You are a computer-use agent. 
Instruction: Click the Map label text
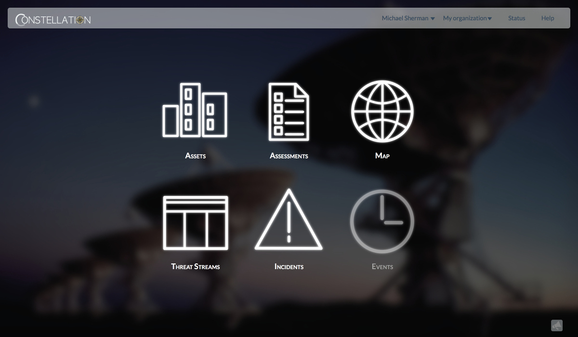pyautogui.click(x=382, y=156)
